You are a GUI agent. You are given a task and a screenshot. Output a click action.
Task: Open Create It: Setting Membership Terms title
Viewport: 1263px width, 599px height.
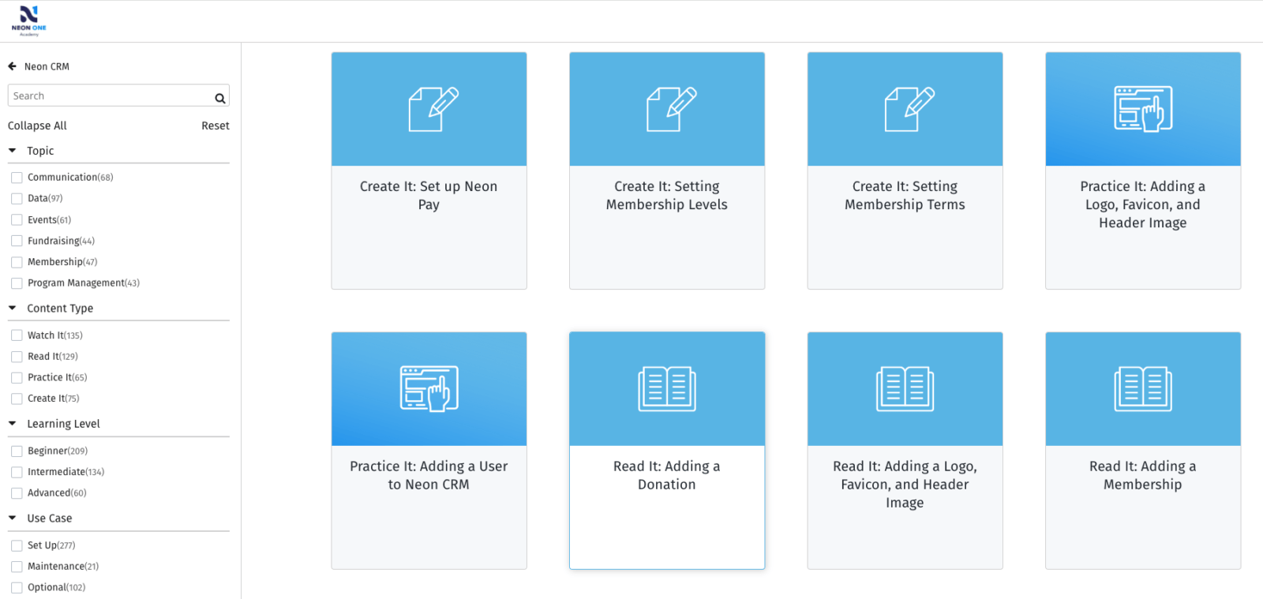[905, 196]
